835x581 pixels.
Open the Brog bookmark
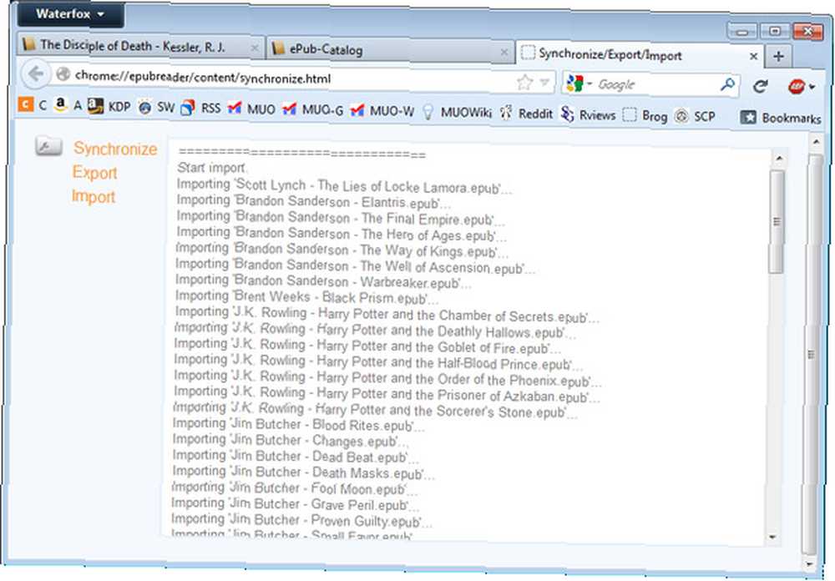click(645, 115)
